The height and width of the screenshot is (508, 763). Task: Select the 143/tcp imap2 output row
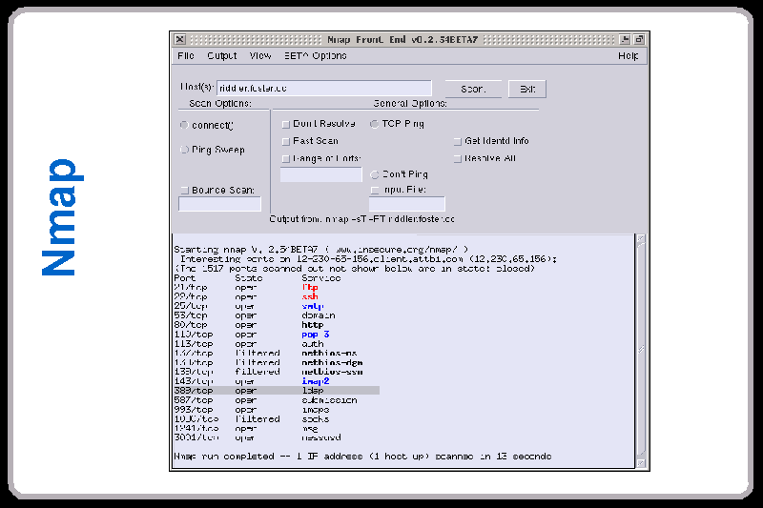tap(252, 381)
